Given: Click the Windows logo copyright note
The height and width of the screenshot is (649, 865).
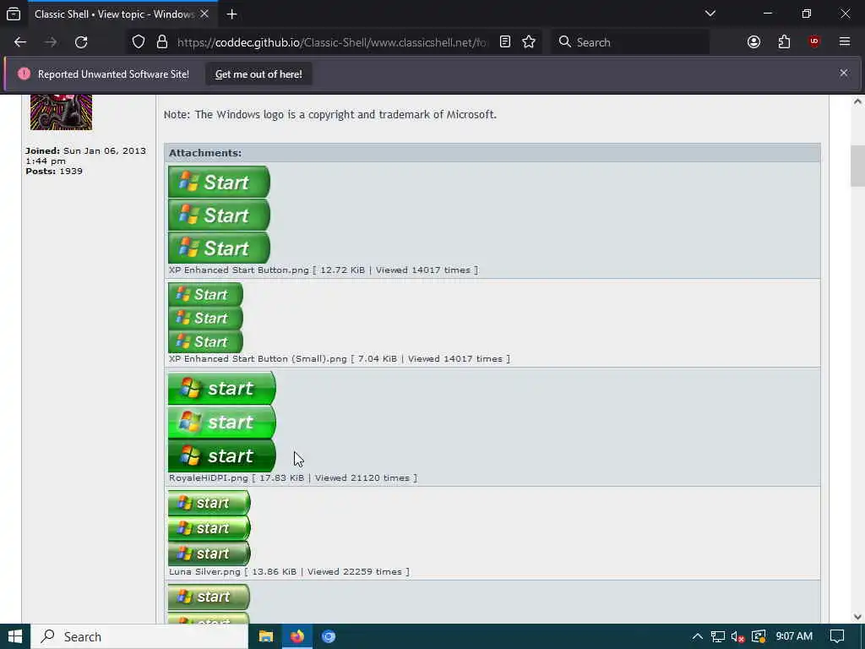Looking at the screenshot, I should click(x=330, y=114).
